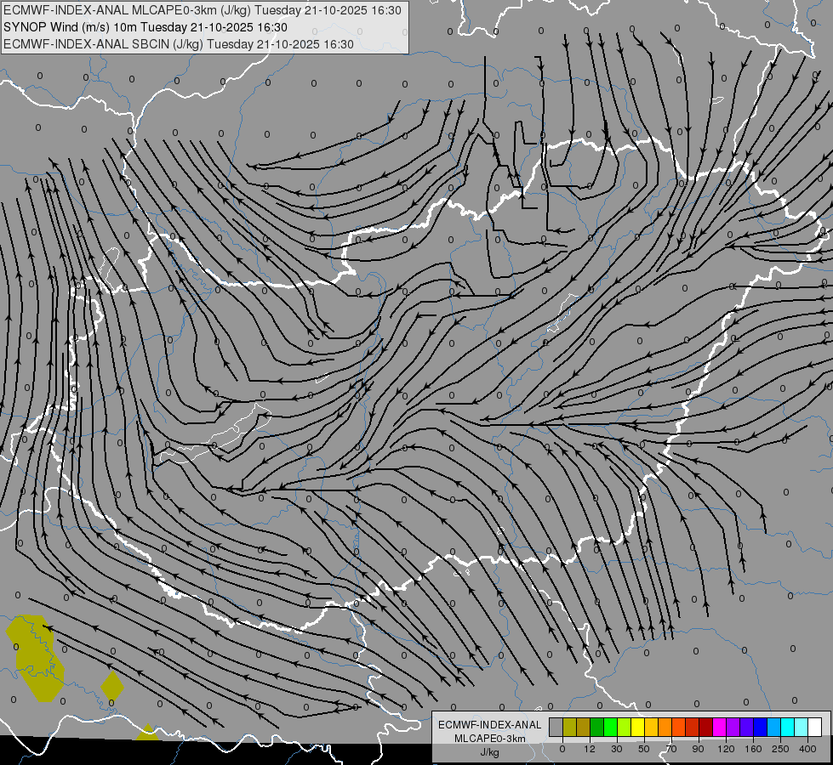
Task: Select the legend scale value 160
Action: 753,749
